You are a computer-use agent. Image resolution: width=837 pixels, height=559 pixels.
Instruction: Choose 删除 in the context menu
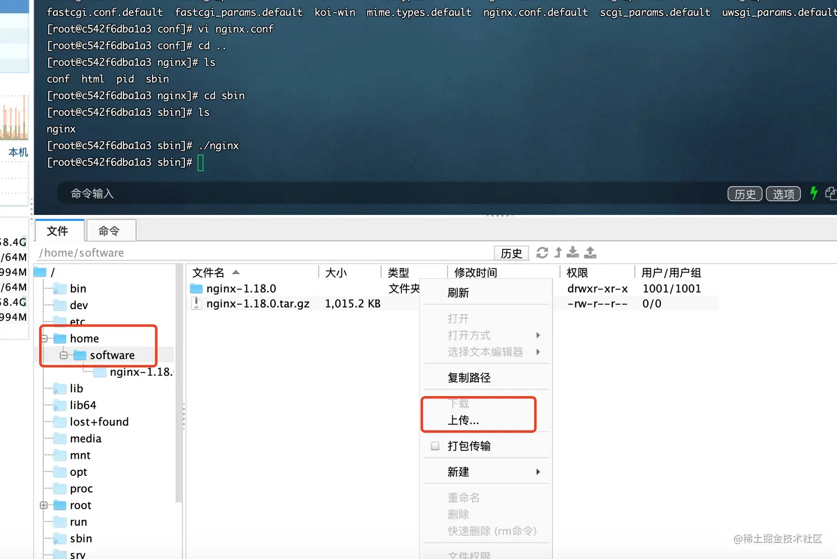[x=458, y=514]
